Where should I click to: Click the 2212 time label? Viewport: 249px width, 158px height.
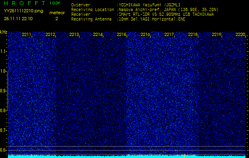50,34
